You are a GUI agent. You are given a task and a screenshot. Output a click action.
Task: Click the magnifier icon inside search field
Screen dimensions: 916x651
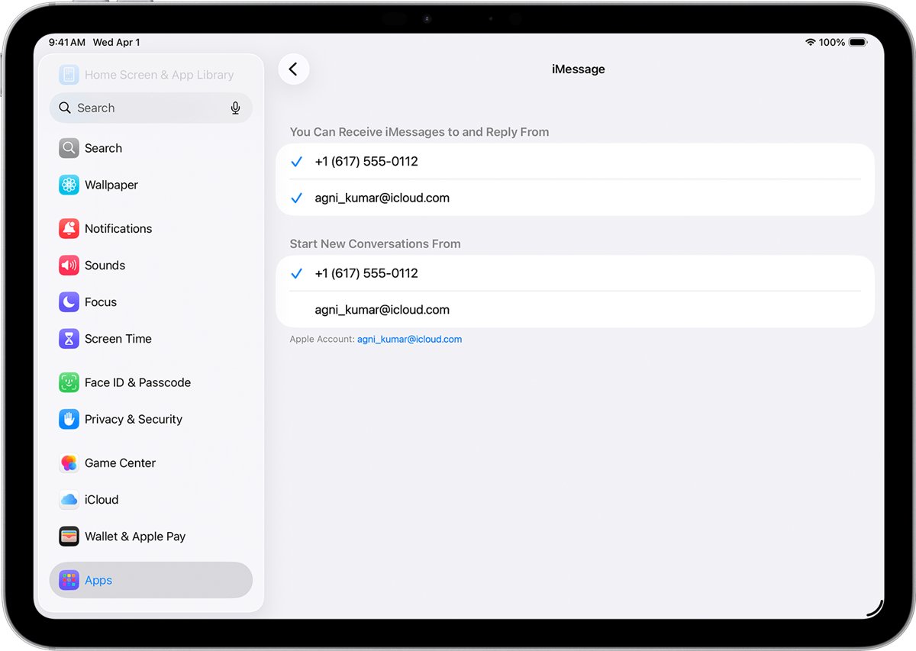click(x=65, y=108)
